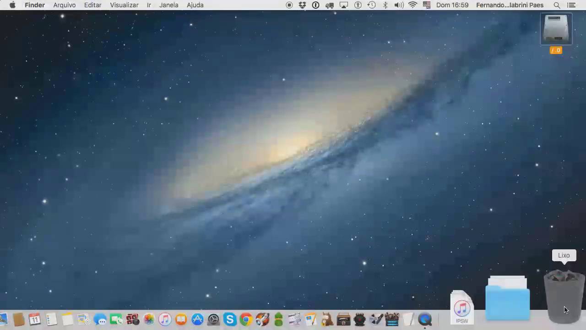Viewport: 586px width, 330px height.
Task: Click the Dropbox menu bar icon
Action: click(x=302, y=5)
